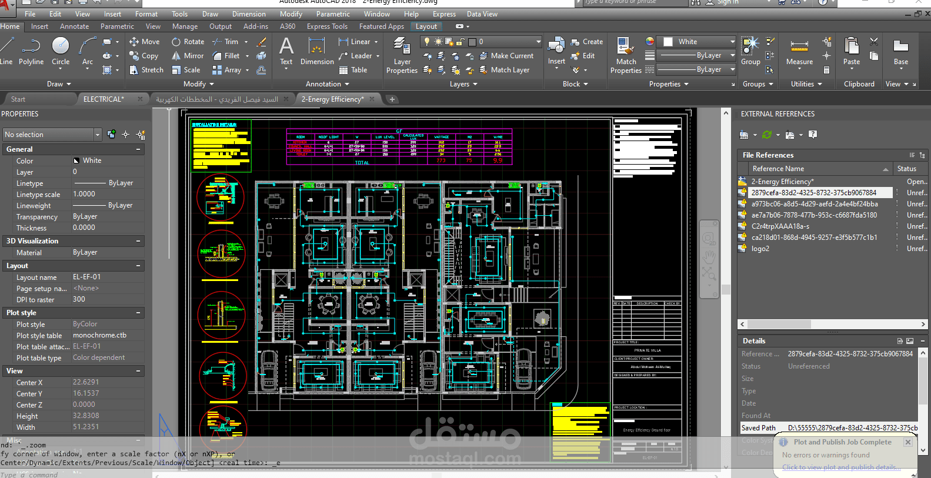This screenshot has width=931, height=478.
Task: Choose the Rectangle tool in Draw panel
Action: click(107, 42)
